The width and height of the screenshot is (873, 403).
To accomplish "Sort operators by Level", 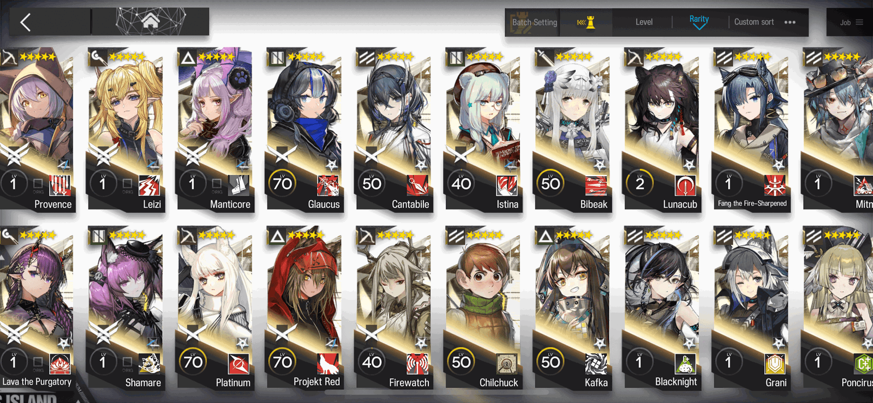I will pyautogui.click(x=644, y=22).
